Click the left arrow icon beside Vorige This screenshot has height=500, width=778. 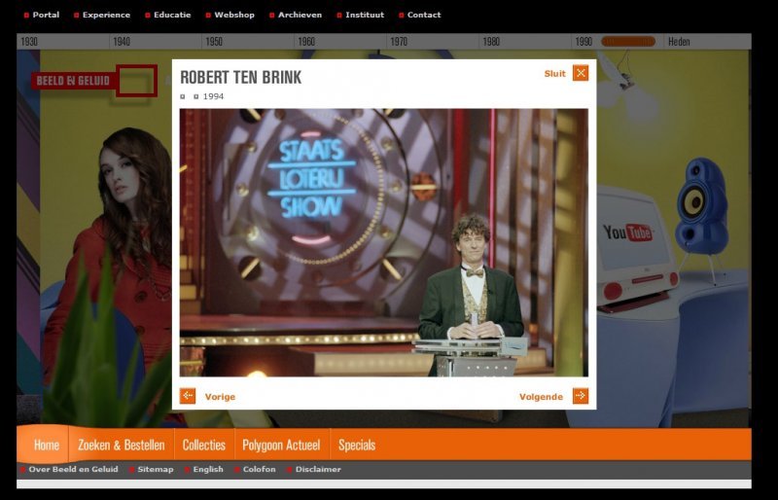click(188, 396)
